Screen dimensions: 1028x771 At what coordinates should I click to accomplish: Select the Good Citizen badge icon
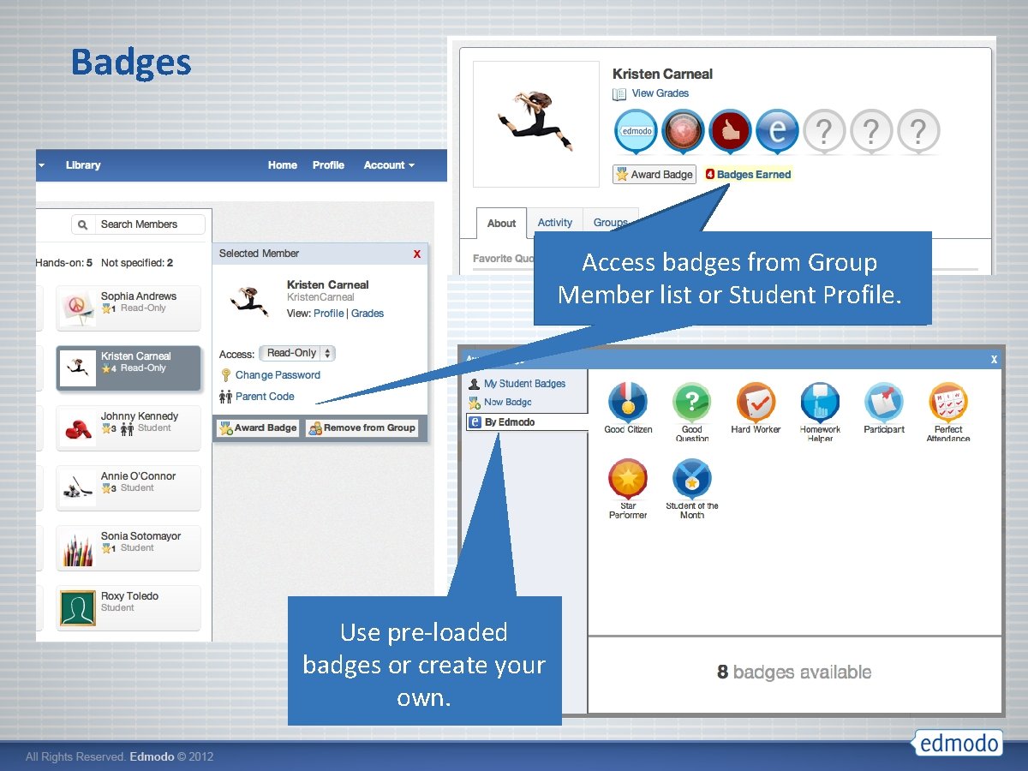click(x=628, y=401)
